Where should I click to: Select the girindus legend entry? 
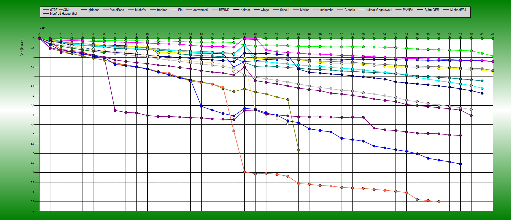90,10
